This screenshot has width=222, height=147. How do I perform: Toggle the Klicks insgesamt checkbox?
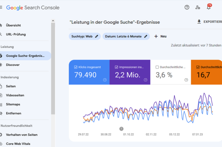[76, 67]
